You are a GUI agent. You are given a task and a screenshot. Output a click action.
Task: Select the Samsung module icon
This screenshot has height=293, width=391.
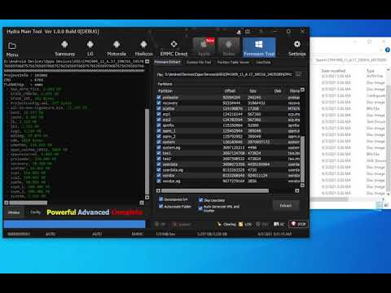pyautogui.click(x=64, y=45)
